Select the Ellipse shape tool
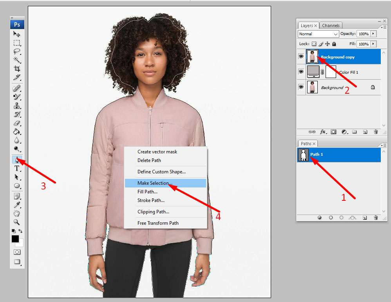The width and height of the screenshot is (391, 302). (x=17, y=186)
